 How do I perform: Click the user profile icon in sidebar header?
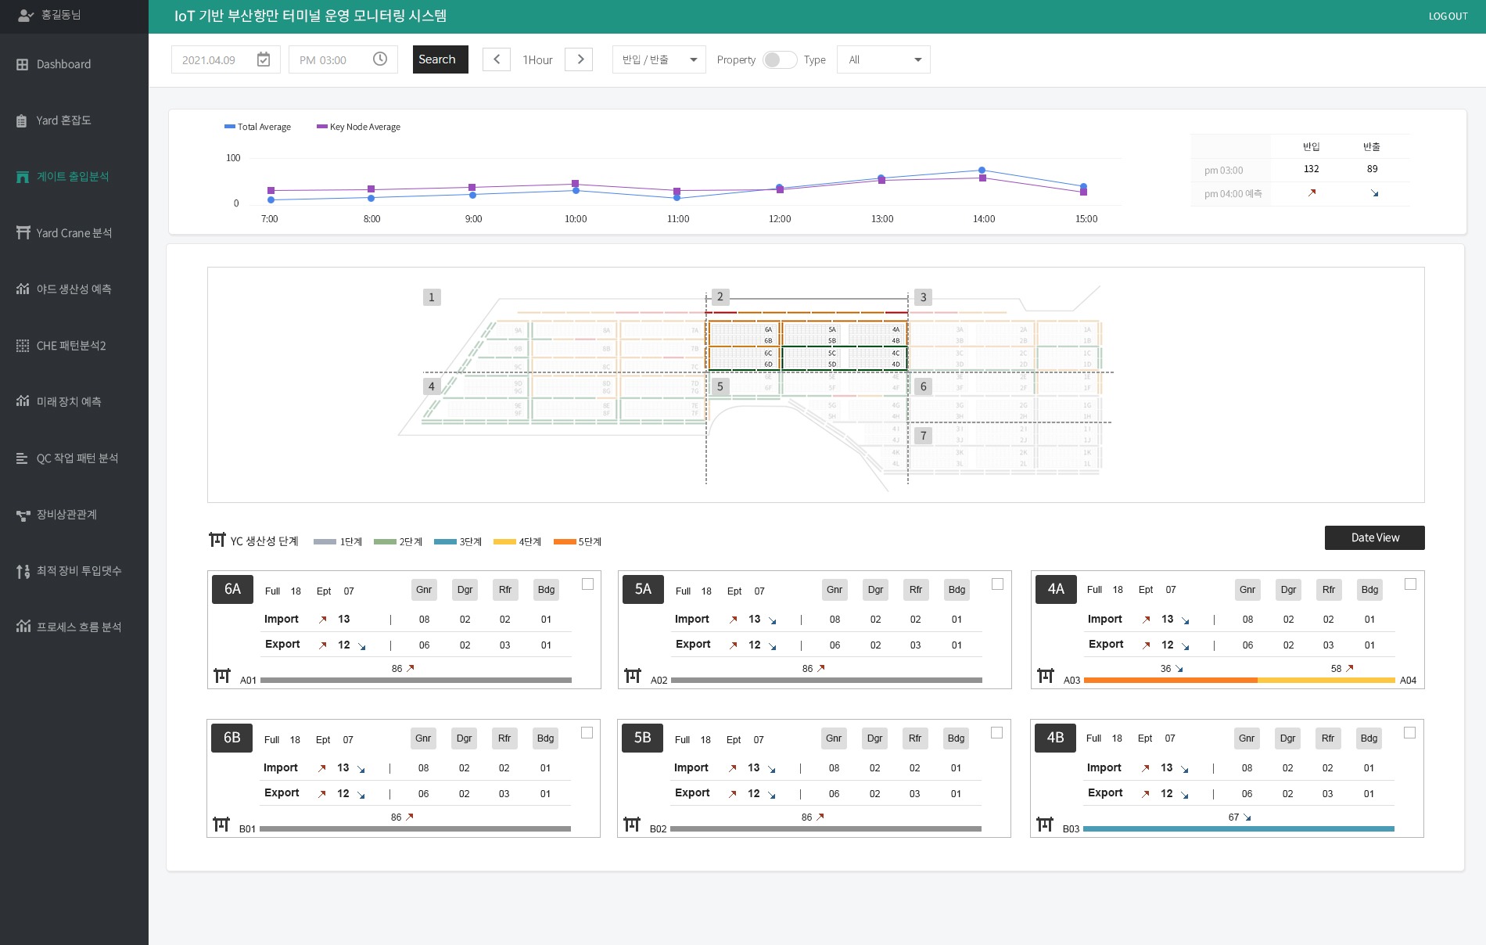point(25,15)
